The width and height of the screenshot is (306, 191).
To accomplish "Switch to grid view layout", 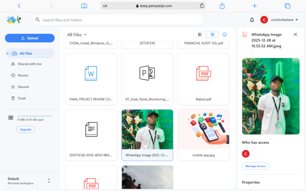I will click(x=213, y=35).
